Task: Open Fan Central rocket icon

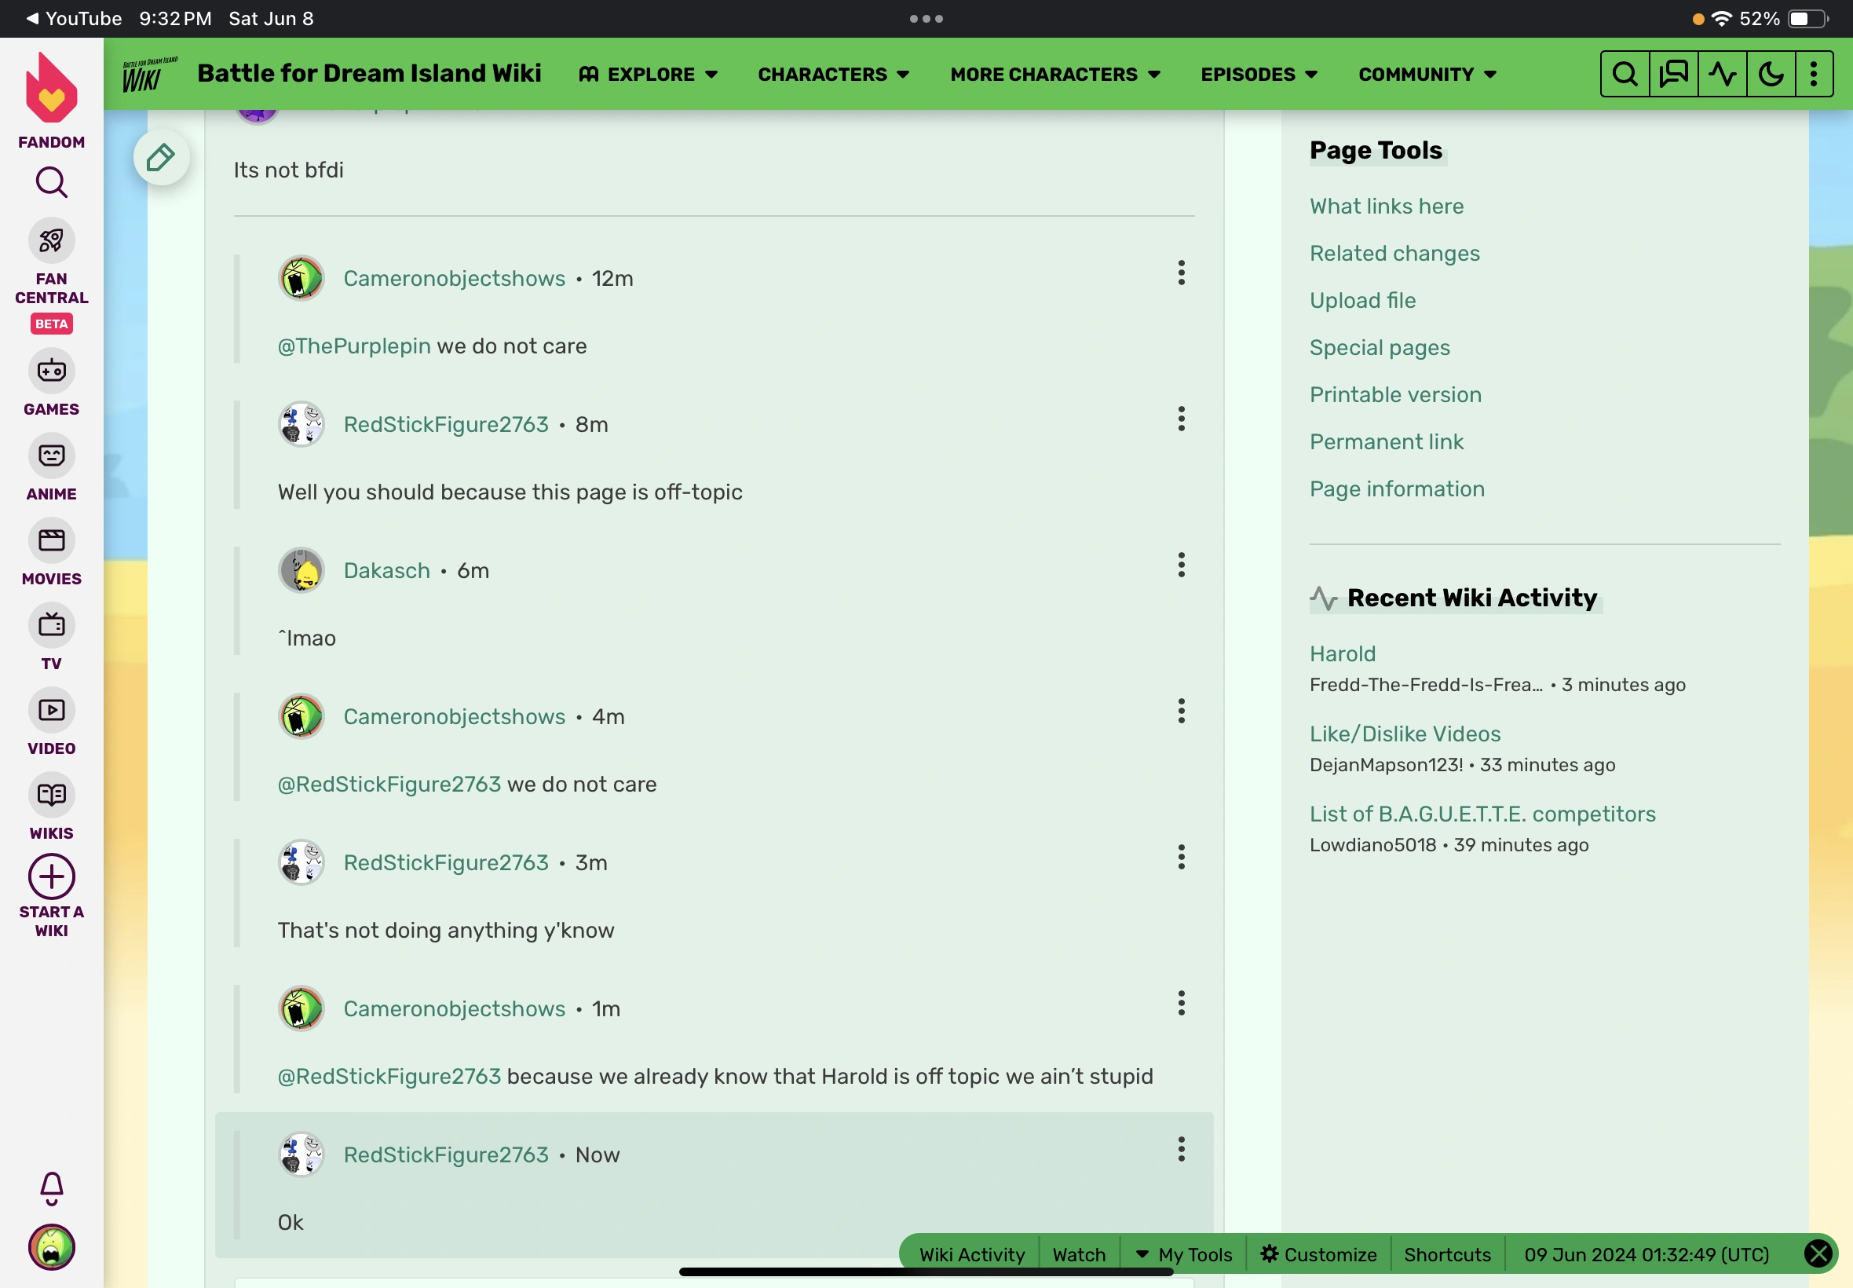Action: (52, 240)
